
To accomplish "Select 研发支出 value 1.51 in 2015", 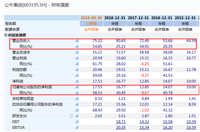I will pos(192,116).
